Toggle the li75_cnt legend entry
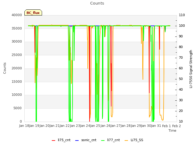Viewport: 195px width, 146px height. (61, 140)
